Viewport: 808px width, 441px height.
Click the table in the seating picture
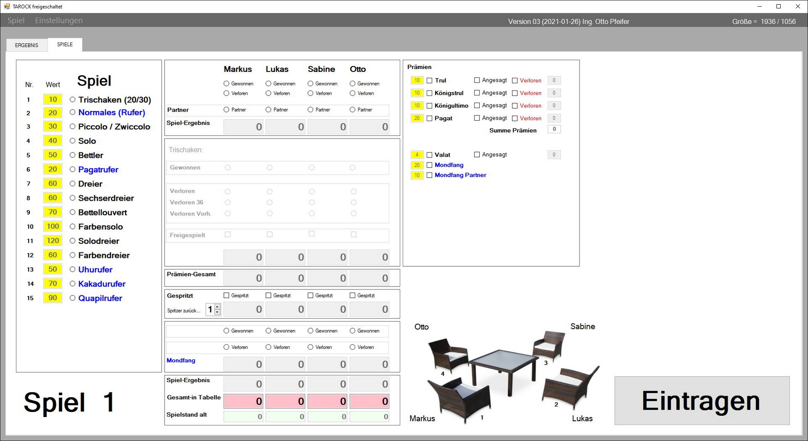[503, 366]
